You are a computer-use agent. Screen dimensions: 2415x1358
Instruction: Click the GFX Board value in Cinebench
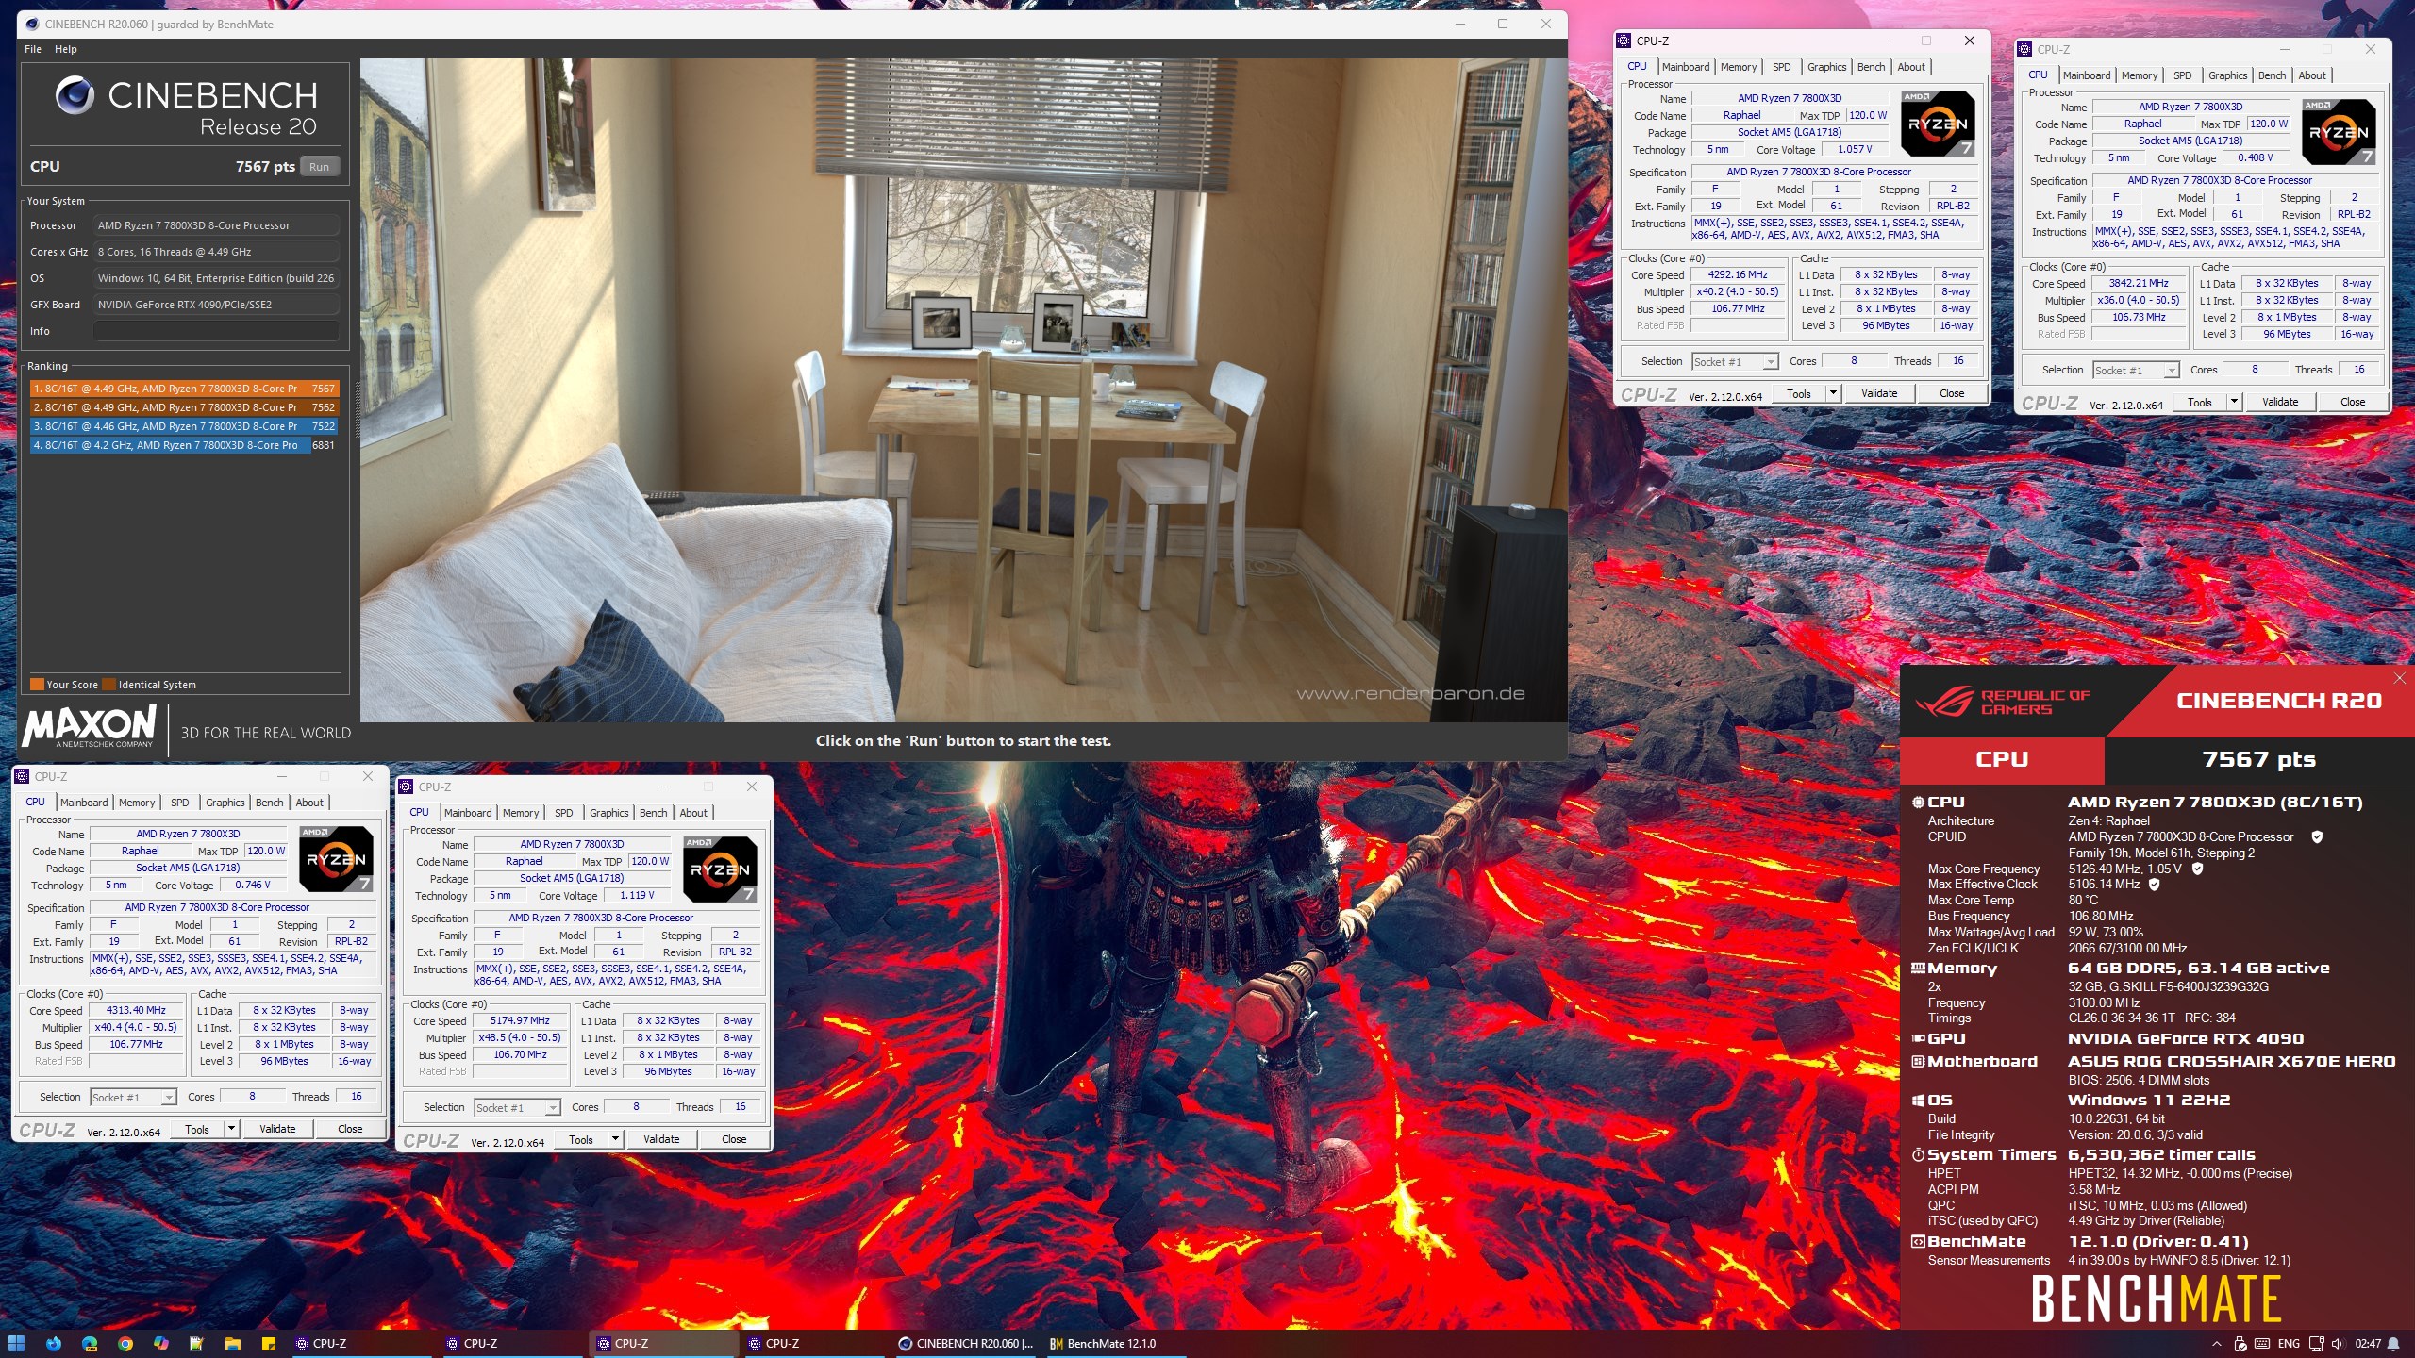(x=216, y=305)
